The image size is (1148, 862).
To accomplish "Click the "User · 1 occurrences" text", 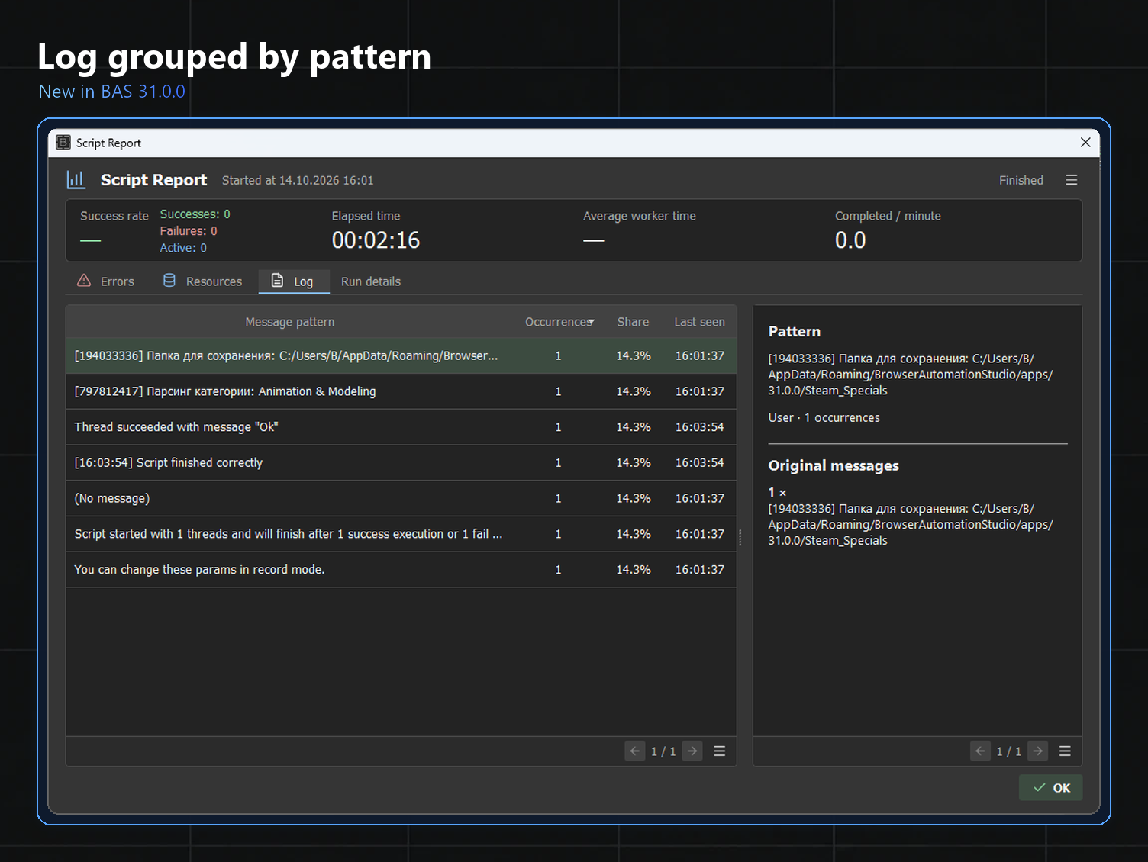I will tap(824, 418).
